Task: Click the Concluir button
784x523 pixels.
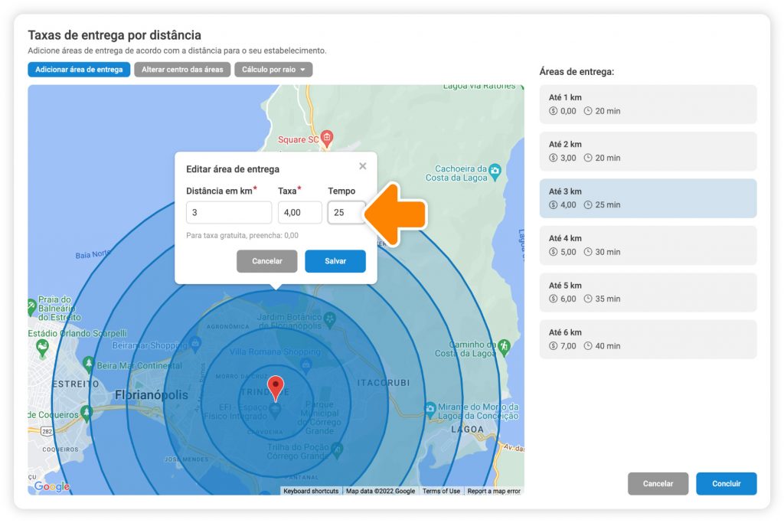Action: pyautogui.click(x=726, y=483)
